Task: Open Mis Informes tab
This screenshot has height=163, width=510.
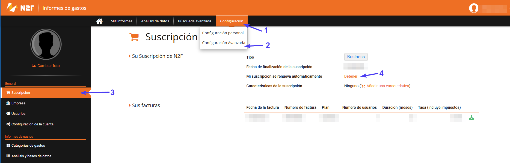Action: 121,21
